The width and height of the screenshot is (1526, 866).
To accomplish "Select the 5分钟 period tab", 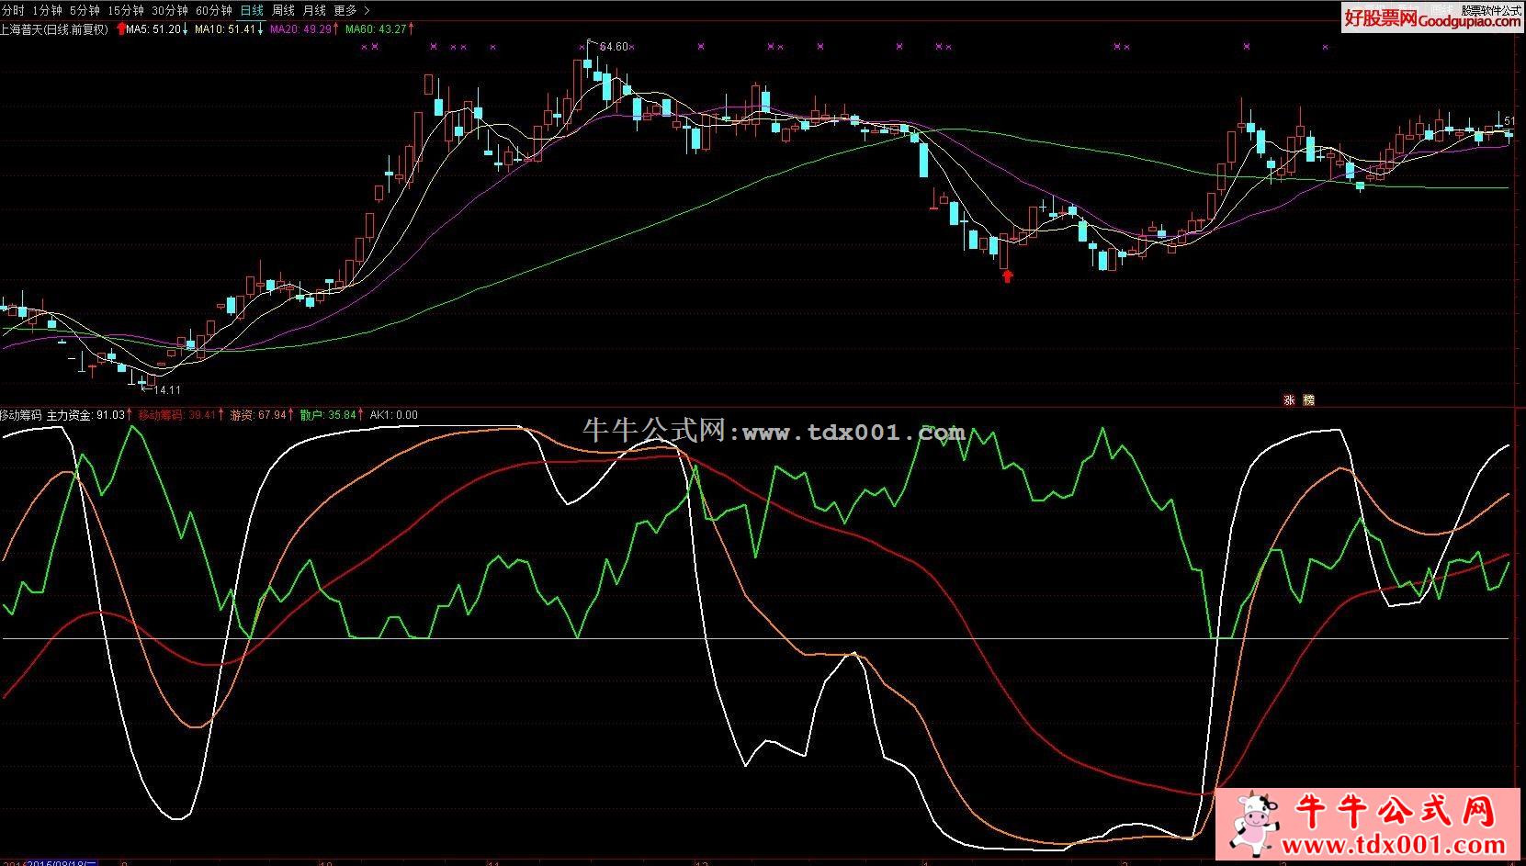I will pyautogui.click(x=84, y=10).
